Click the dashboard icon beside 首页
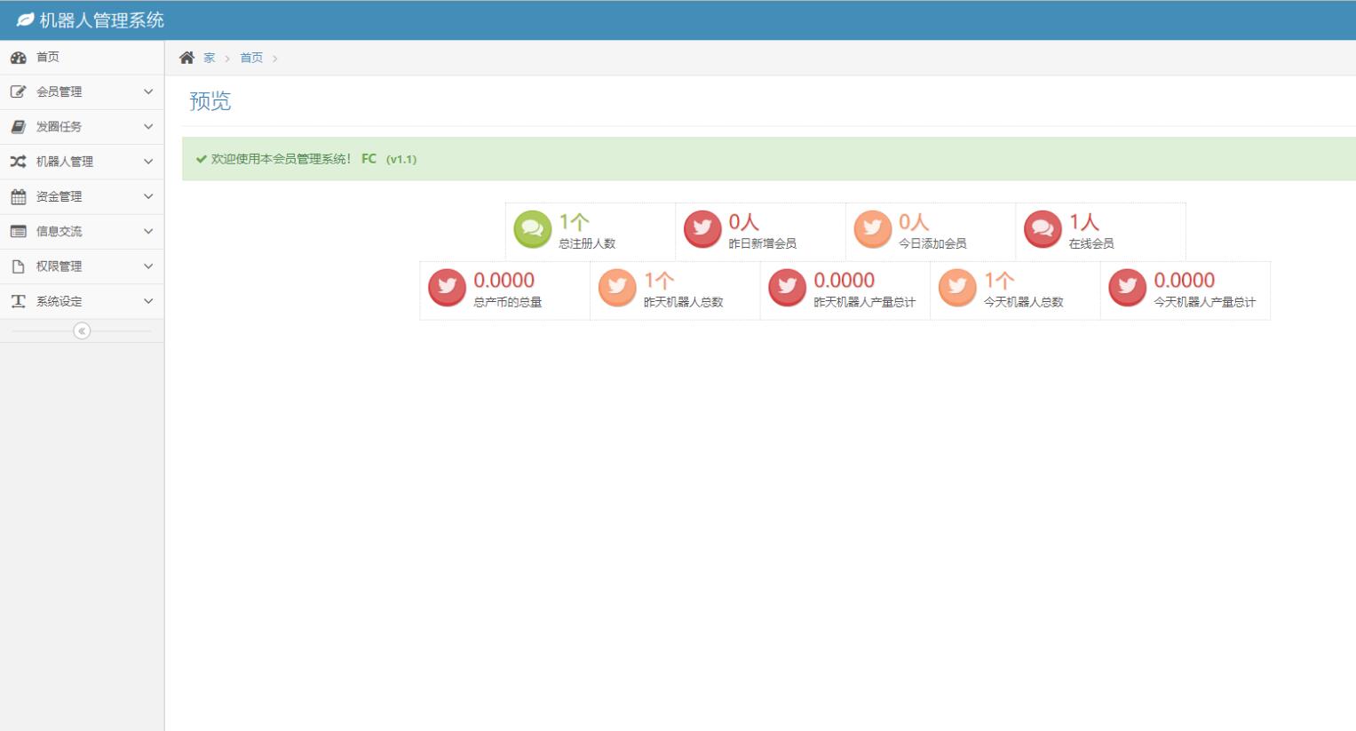Screen dimensions: 1356x731 point(18,58)
